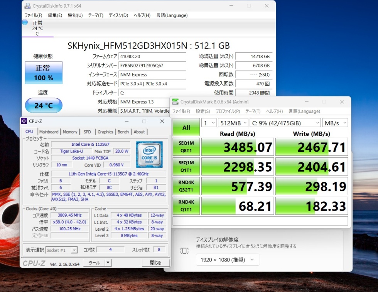Start the SEQ1M Q1T1 test
Image resolution: width=378 pixels, height=292 pixels.
[186, 166]
